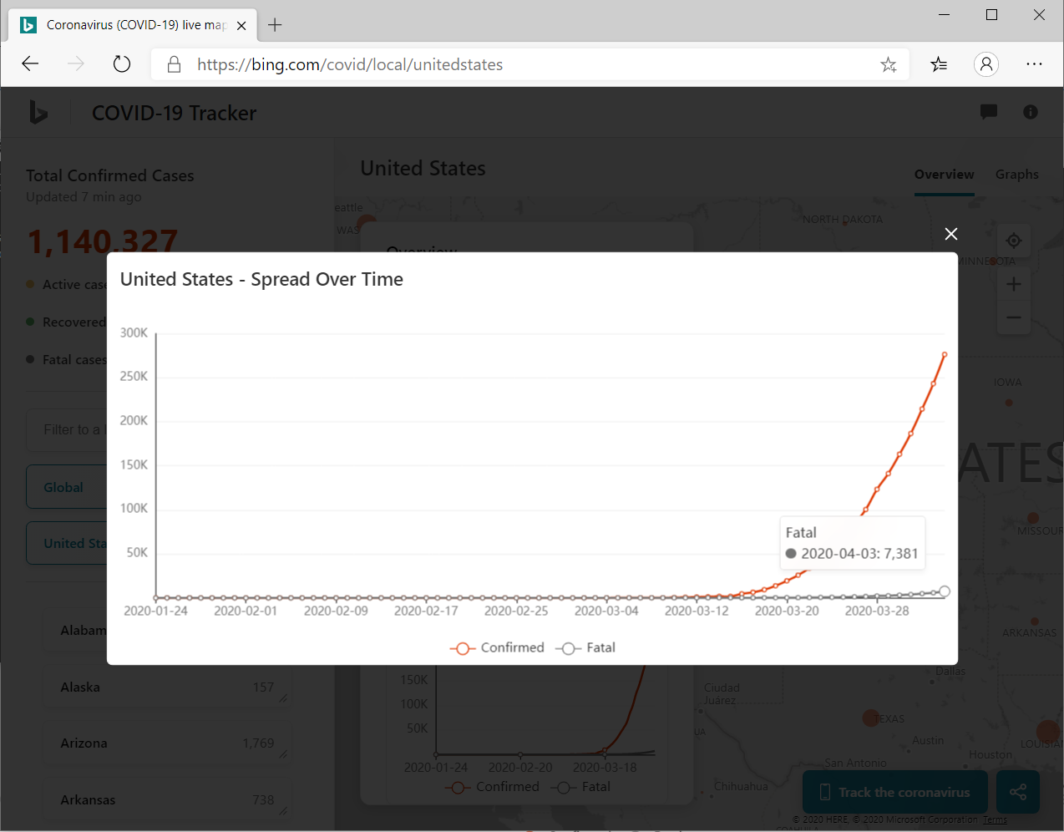
Task: Click the "Updated 7 min ago" text
Action: pyautogui.click(x=84, y=197)
